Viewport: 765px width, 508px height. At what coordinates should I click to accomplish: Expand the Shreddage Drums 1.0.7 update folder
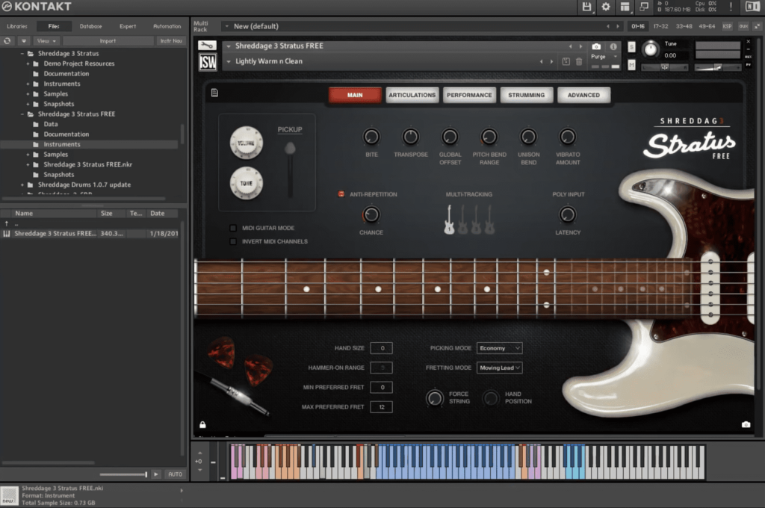[x=22, y=185]
